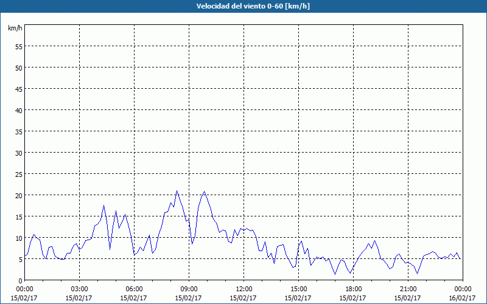Click the y-axis value 55

pos(19,47)
